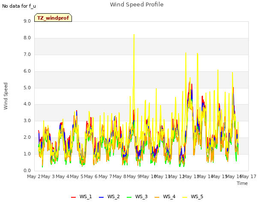Click the 8.0 y-axis tick label
The width and height of the screenshot is (274, 205).
coord(27,38)
